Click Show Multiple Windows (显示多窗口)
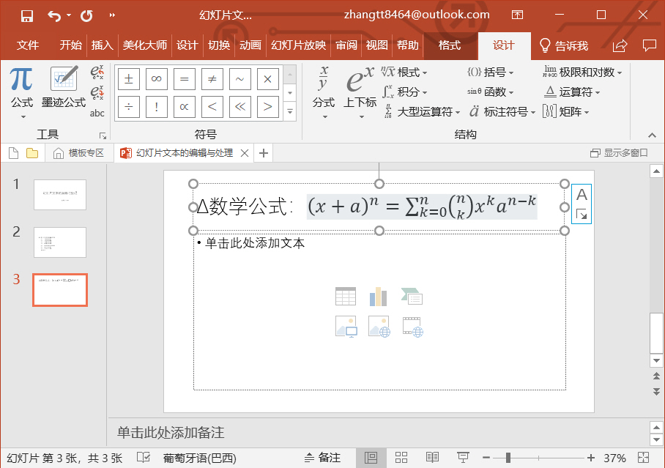 tap(619, 153)
